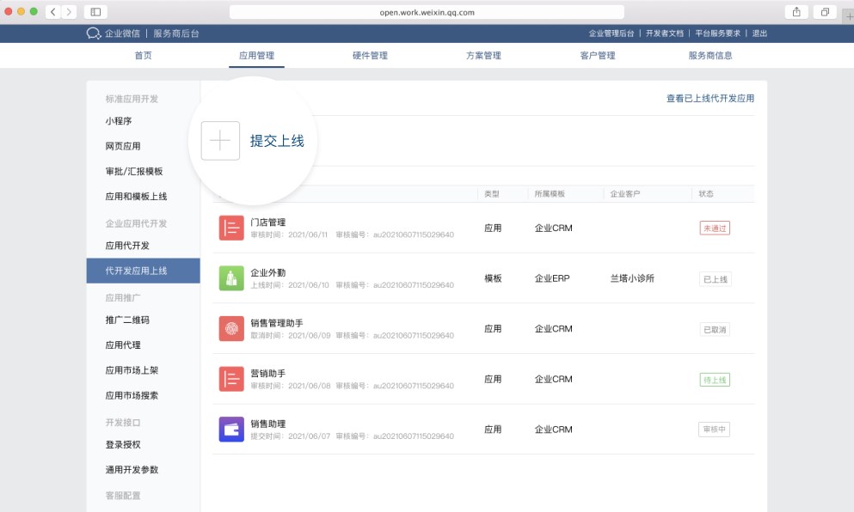This screenshot has height=512, width=854.
Task: Switch to the 客户管理 tab
Action: click(598, 56)
